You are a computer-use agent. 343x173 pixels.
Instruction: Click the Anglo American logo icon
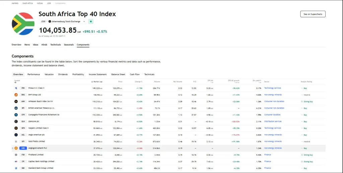16,135
